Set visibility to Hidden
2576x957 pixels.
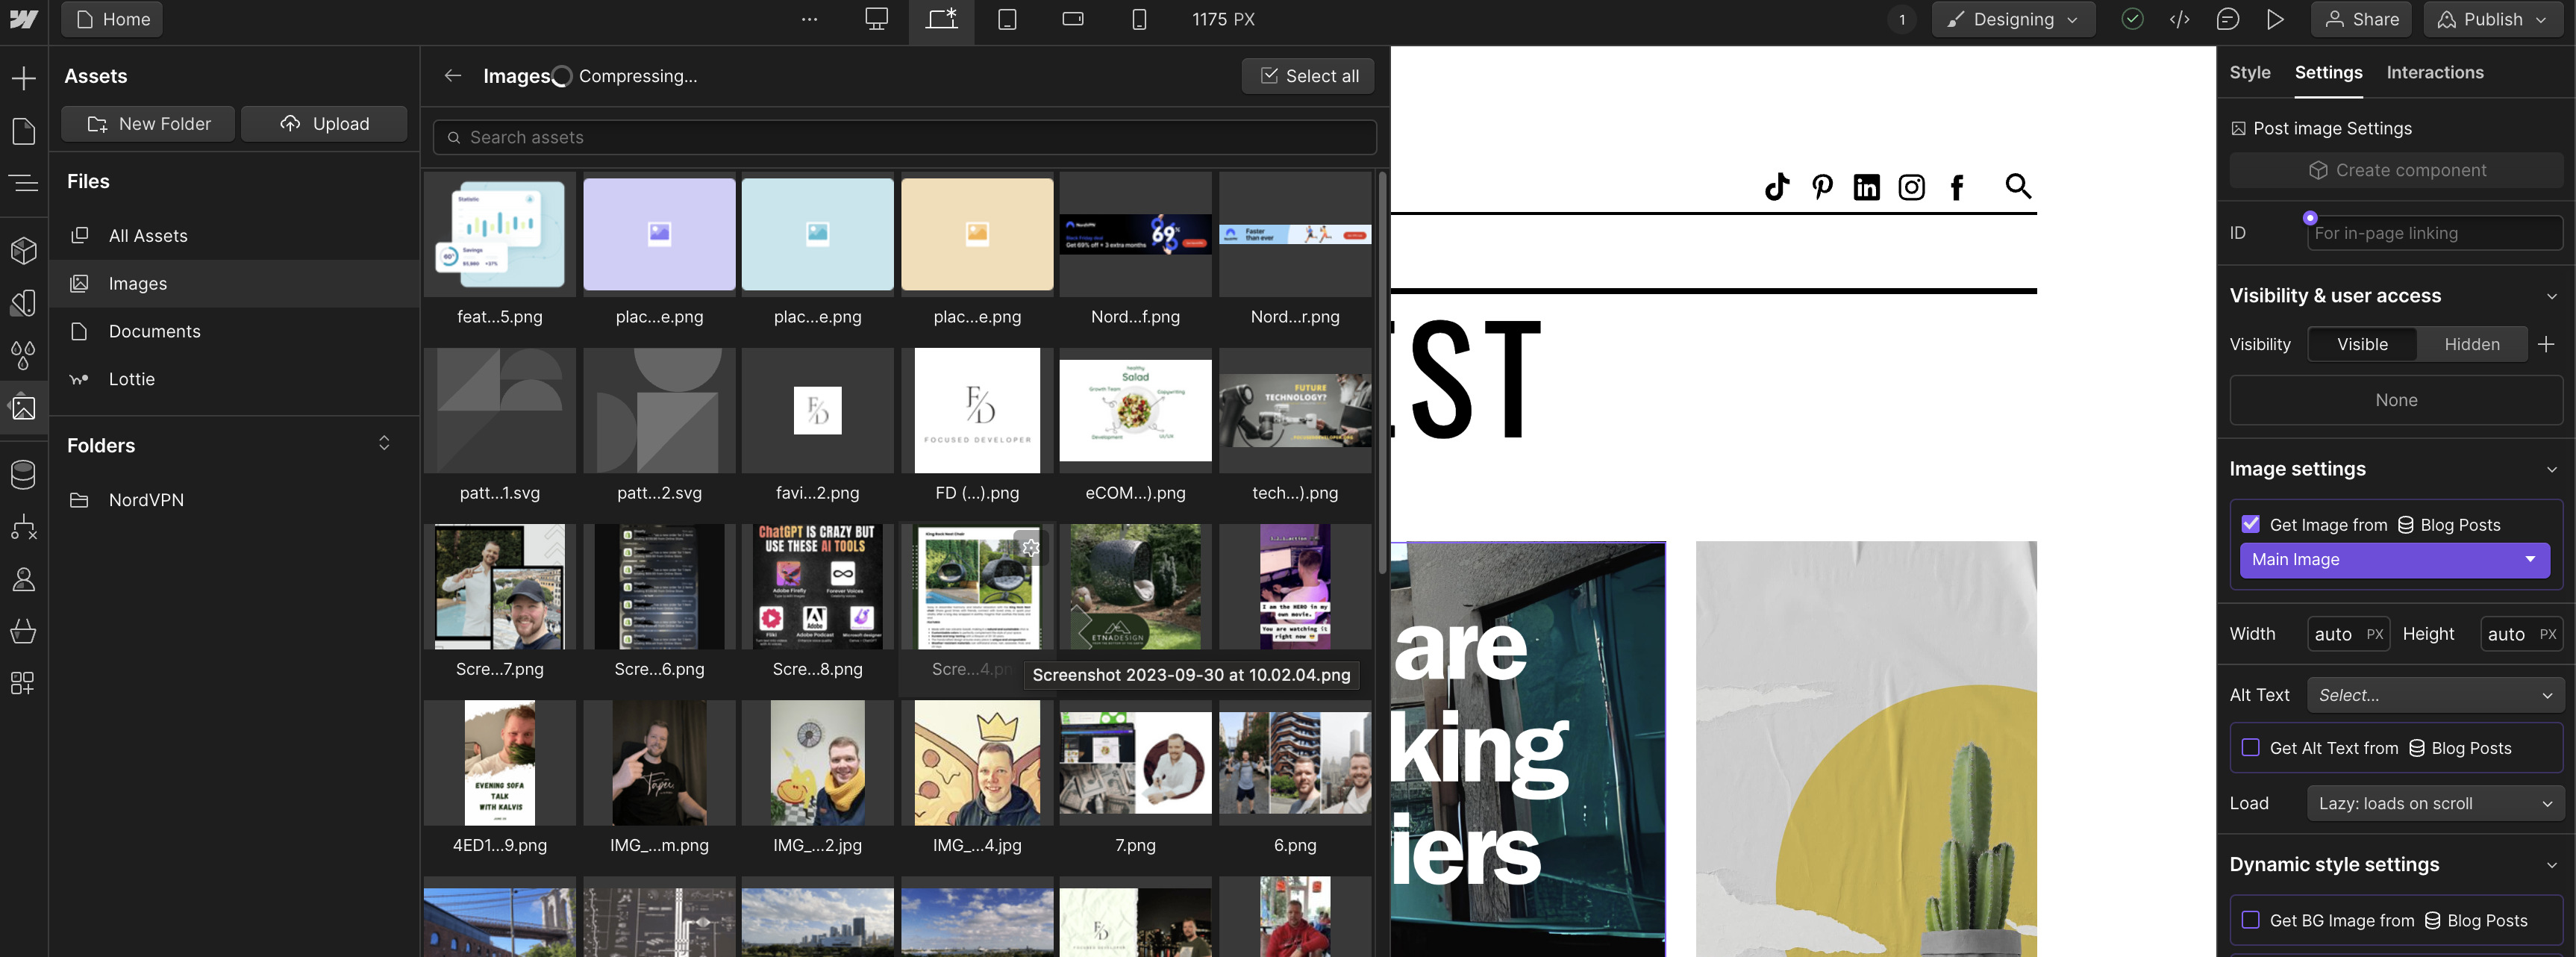(x=2471, y=344)
